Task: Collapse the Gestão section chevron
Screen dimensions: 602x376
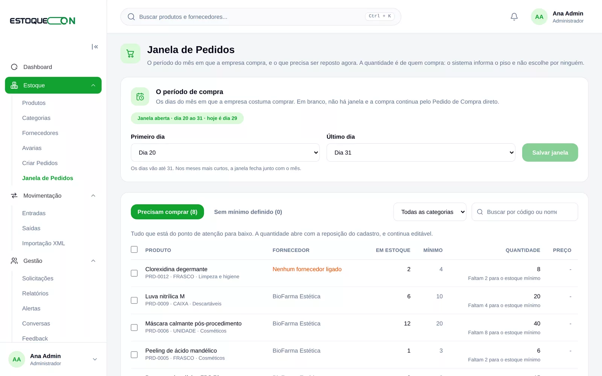Action: point(93,261)
